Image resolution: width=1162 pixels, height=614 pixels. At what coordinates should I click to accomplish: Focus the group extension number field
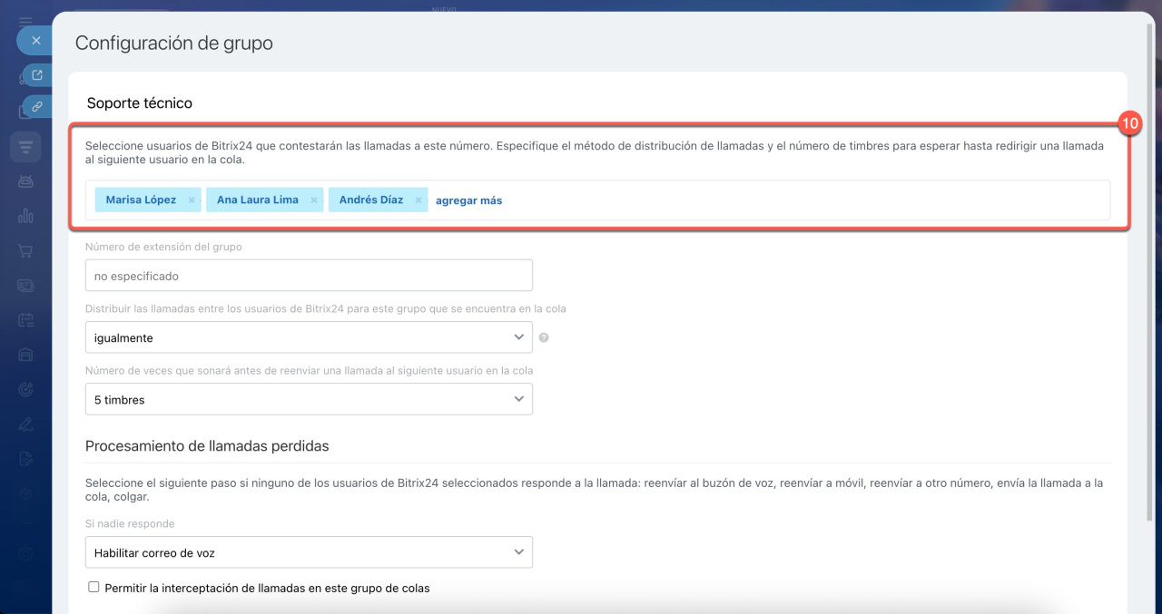[309, 276]
